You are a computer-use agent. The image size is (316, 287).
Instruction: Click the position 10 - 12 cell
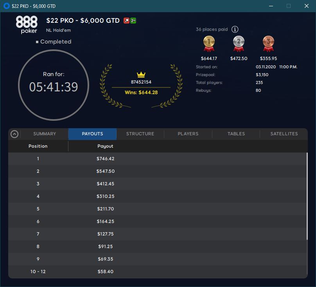[x=38, y=271]
